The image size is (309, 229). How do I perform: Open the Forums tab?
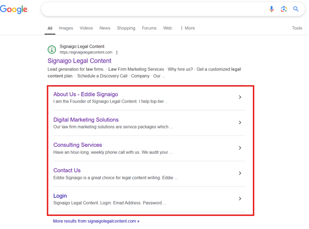tap(149, 28)
